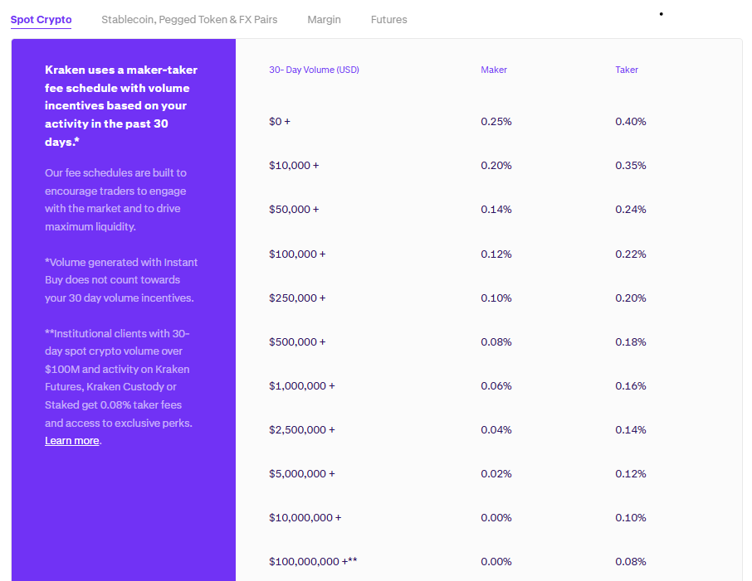Click the 0.40% taker fee value
752x581 pixels.
(631, 121)
